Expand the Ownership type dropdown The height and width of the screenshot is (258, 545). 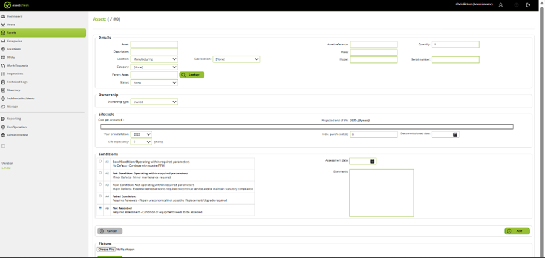(154, 102)
